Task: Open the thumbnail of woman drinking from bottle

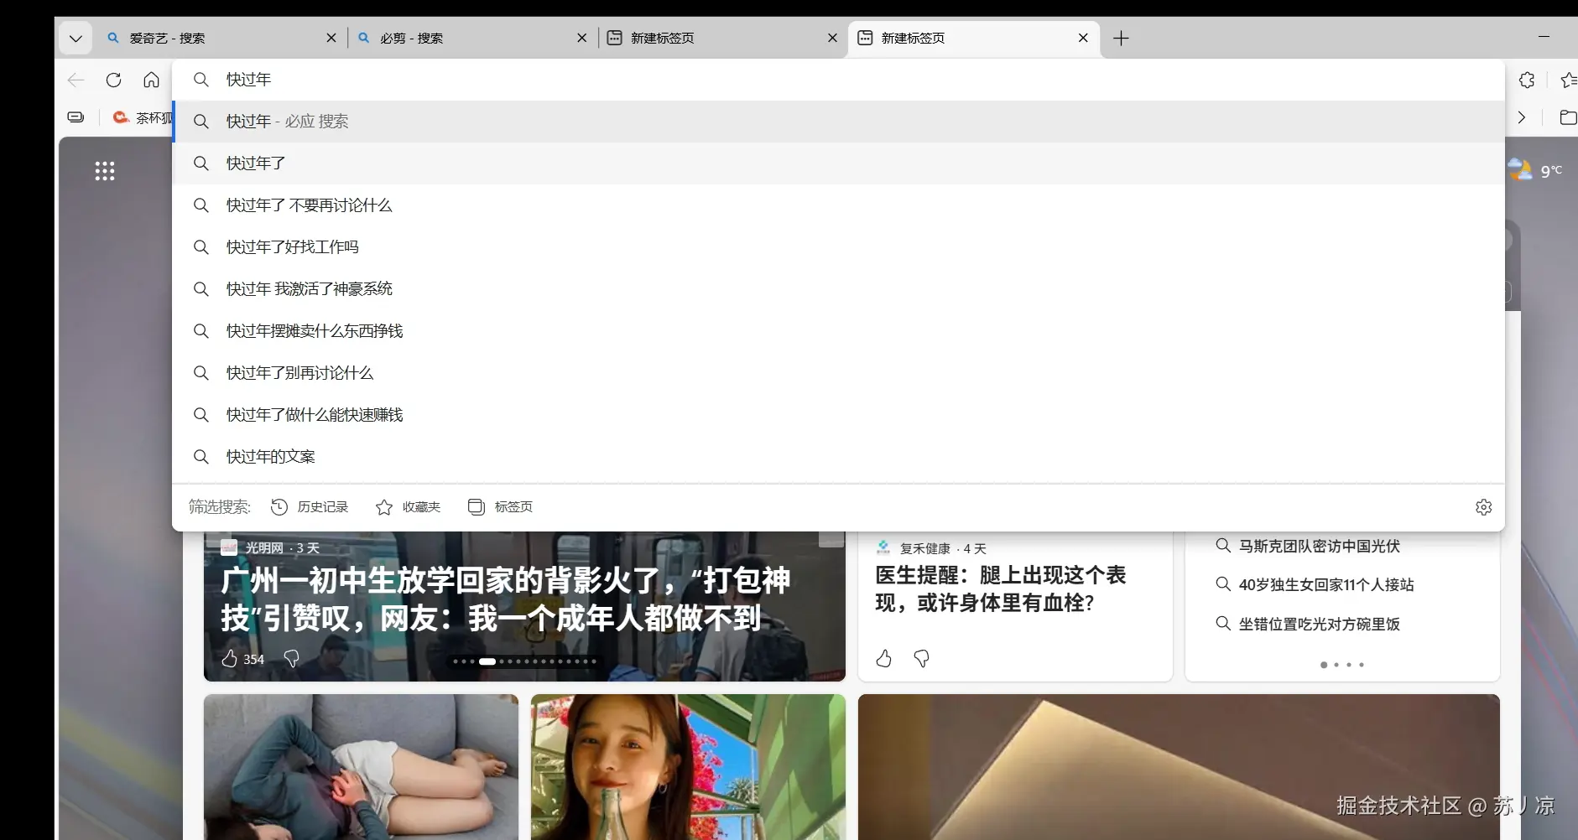Action: (688, 767)
